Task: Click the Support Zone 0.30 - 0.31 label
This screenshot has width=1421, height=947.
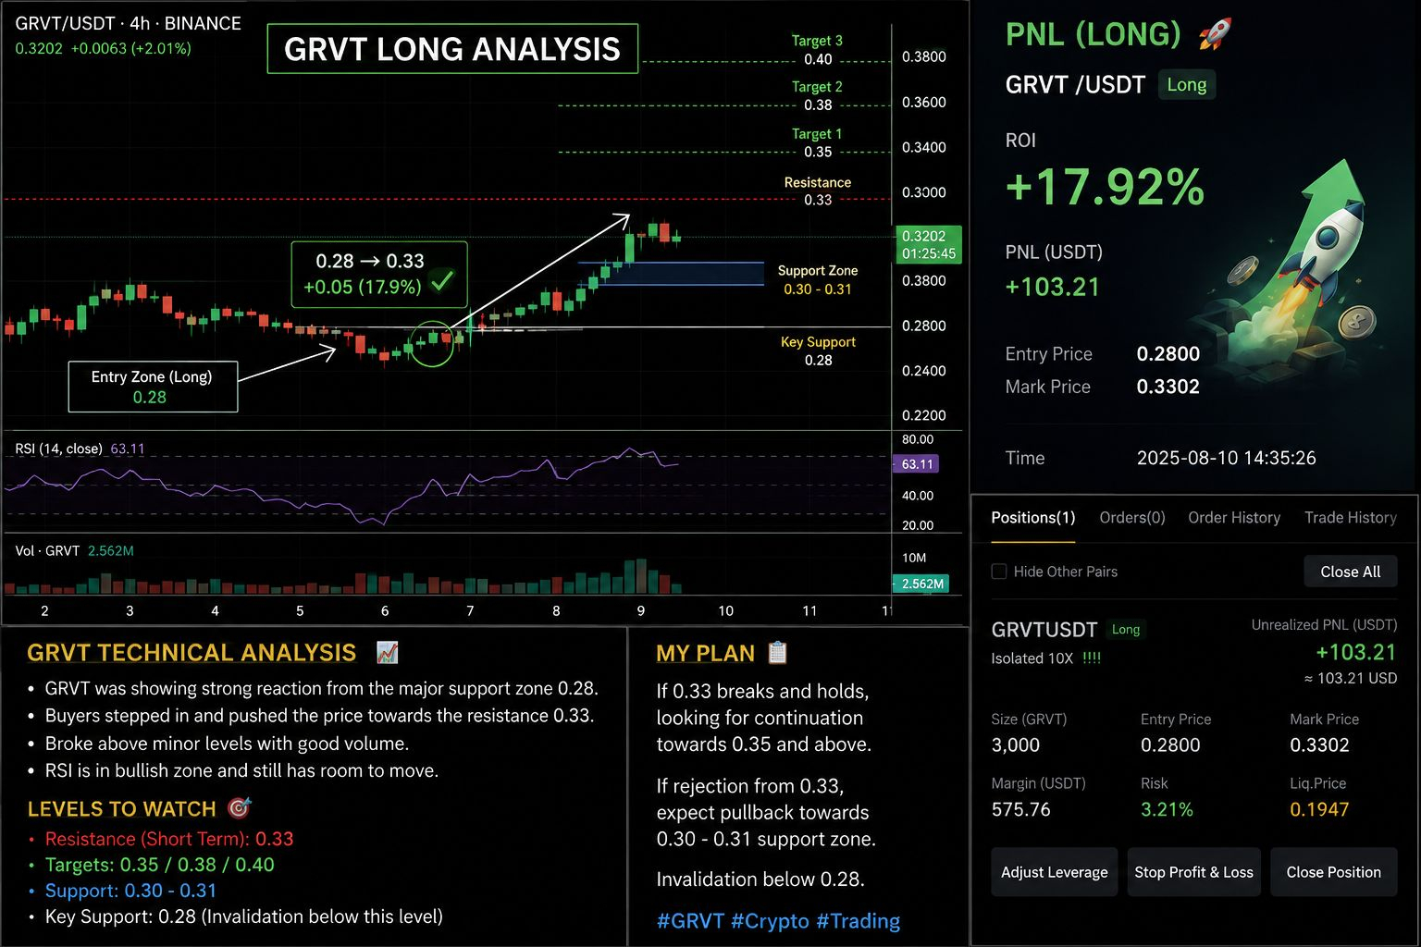Action: [x=818, y=280]
